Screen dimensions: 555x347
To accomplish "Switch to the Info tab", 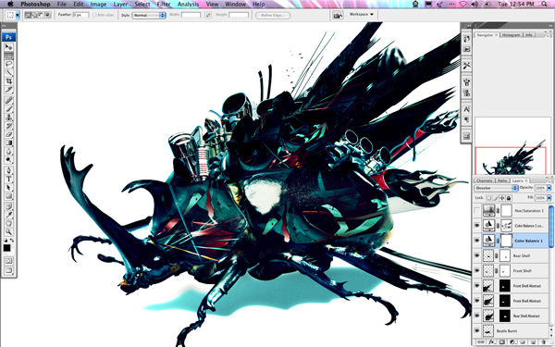I will coord(529,35).
